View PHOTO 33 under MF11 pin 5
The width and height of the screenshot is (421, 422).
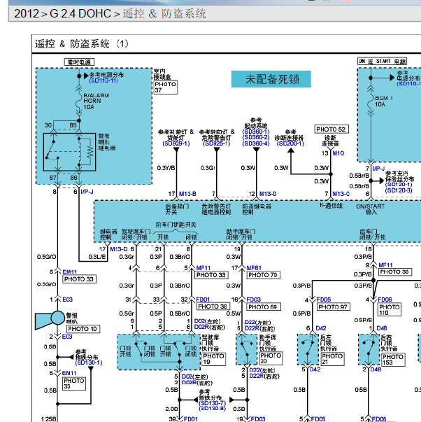coord(211,275)
